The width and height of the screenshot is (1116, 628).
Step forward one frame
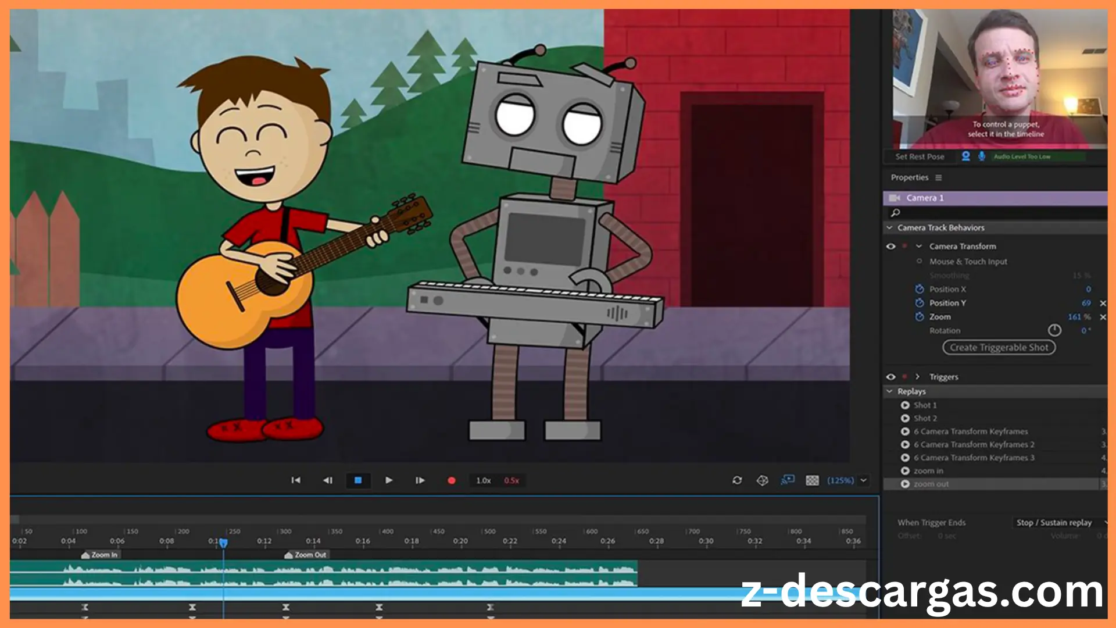point(420,480)
